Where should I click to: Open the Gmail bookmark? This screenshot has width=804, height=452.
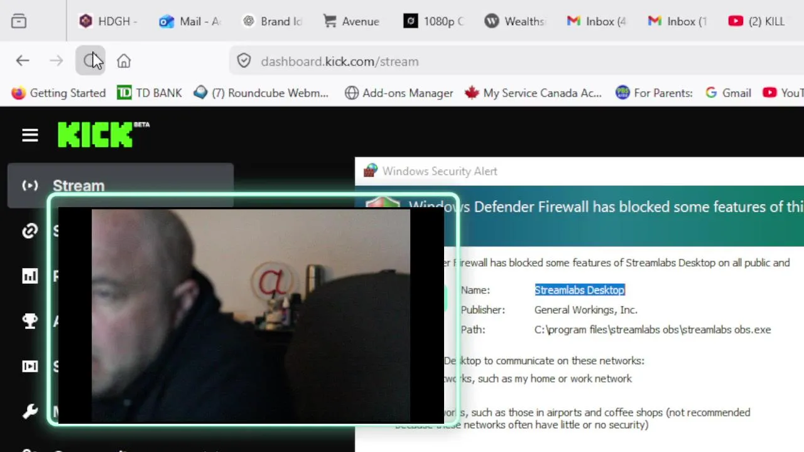point(728,93)
